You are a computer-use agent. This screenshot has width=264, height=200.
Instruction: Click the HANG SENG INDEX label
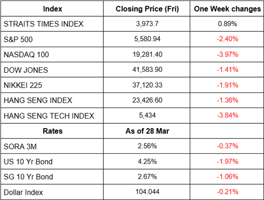point(38,100)
